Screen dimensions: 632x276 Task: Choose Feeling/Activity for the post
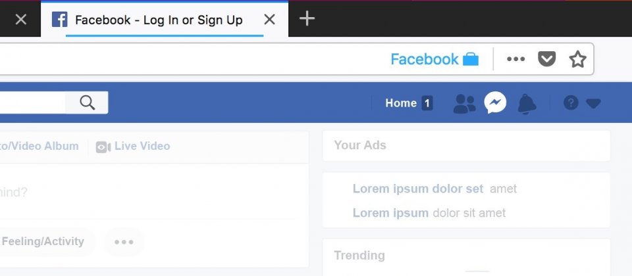pyautogui.click(x=43, y=242)
